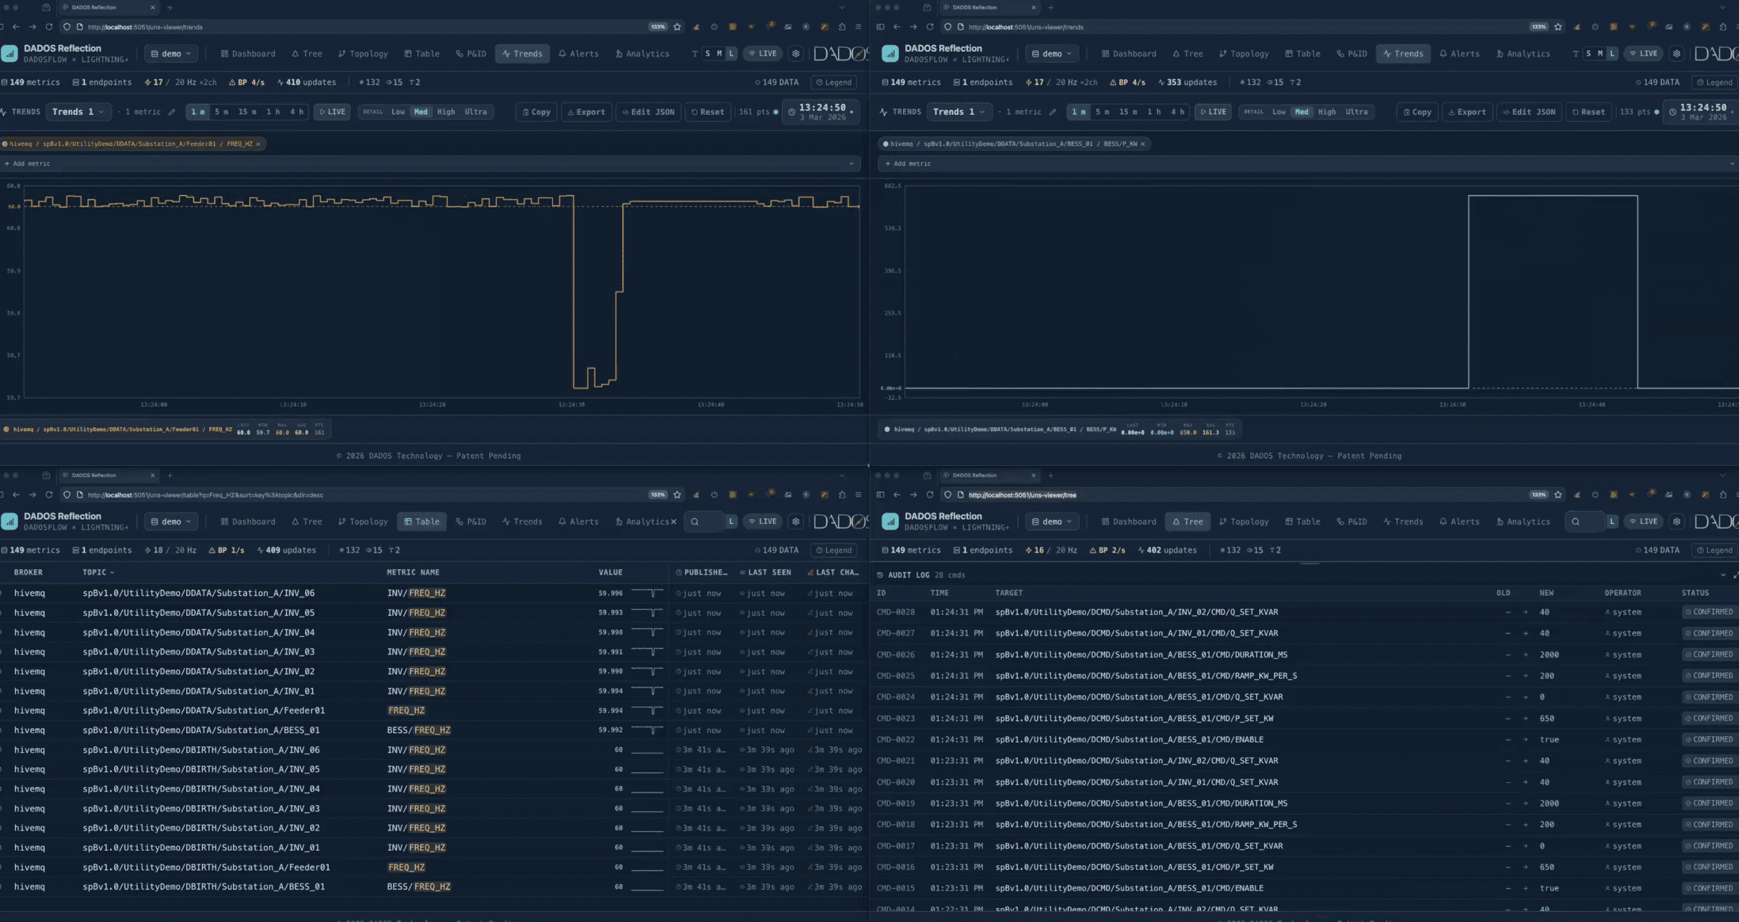Toggle the play LIVE button in the BESS/P_KW trends toolbar

point(1213,112)
